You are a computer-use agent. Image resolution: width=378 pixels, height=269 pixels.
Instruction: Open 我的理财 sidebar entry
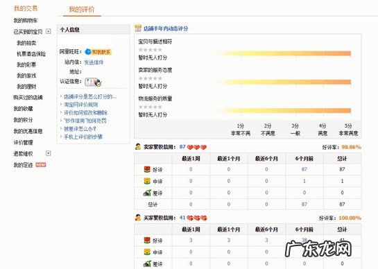[x=26, y=86]
